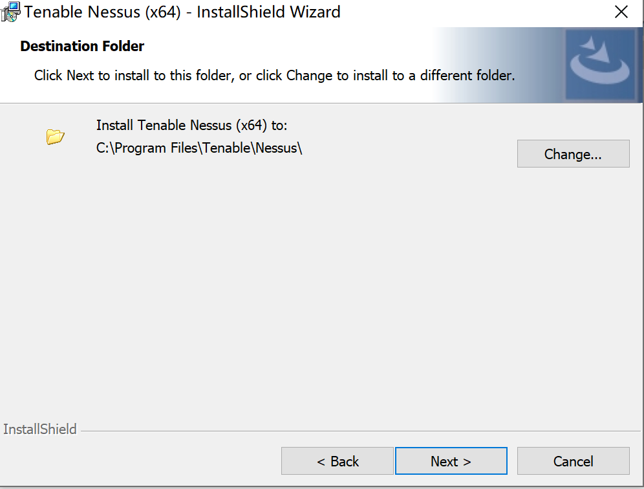Image resolution: width=644 pixels, height=489 pixels.
Task: Click the 'Install Tenable Nessus (x64) to:' label
Action: click(x=192, y=125)
